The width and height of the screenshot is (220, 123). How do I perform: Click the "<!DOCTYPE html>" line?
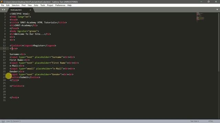[20, 14]
